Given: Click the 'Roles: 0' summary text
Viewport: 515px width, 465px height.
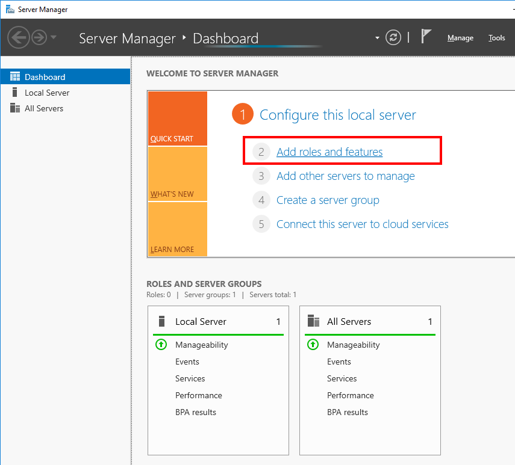Looking at the screenshot, I should 158,295.
